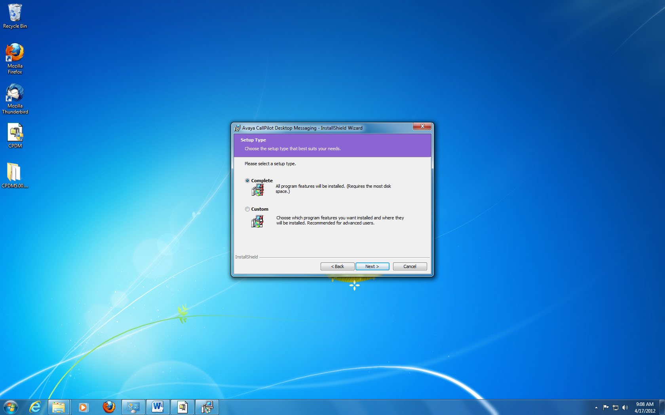Open Windows Media Player from taskbar

click(83, 407)
